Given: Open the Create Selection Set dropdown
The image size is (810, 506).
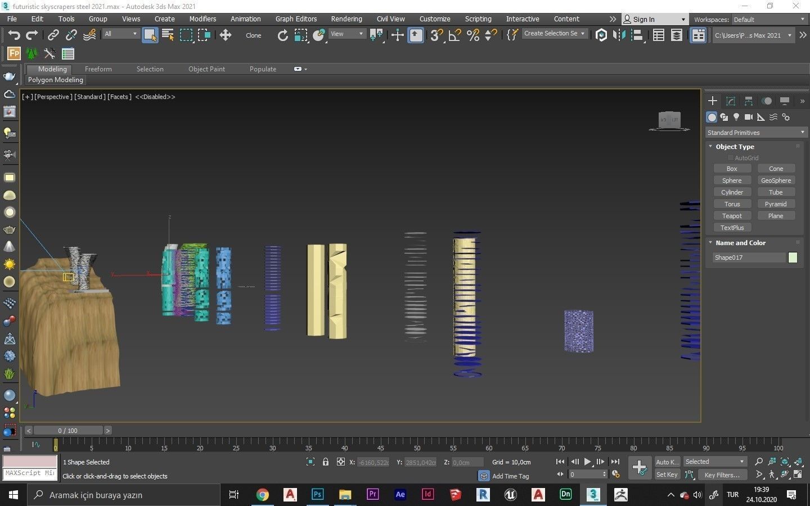Looking at the screenshot, I should [554, 34].
